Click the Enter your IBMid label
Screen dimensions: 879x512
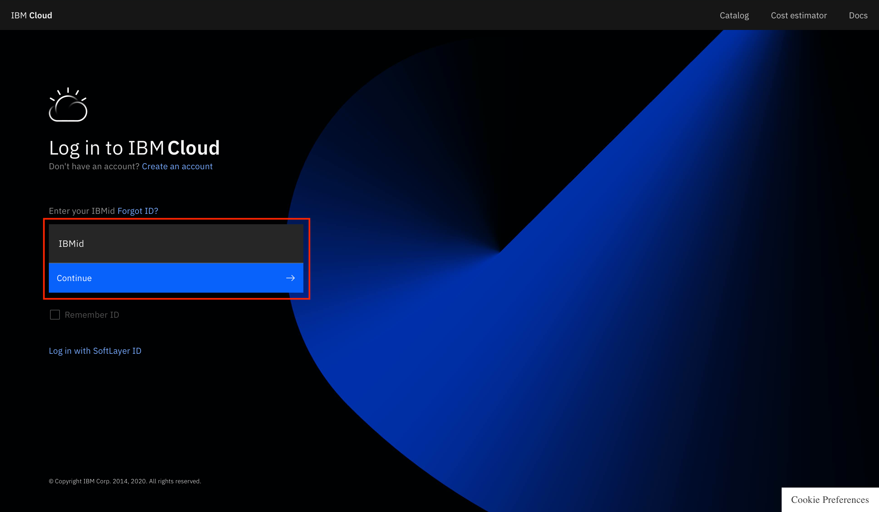pos(81,211)
